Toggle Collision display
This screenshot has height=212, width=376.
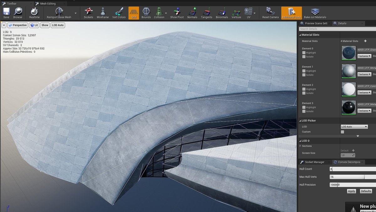pyautogui.click(x=159, y=13)
